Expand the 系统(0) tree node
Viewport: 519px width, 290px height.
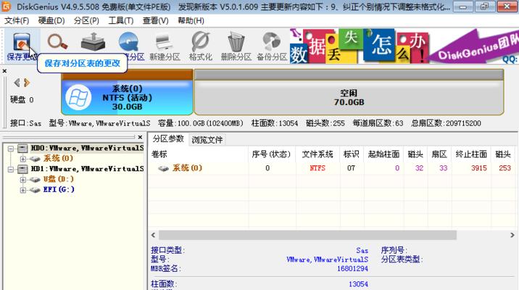(x=22, y=159)
